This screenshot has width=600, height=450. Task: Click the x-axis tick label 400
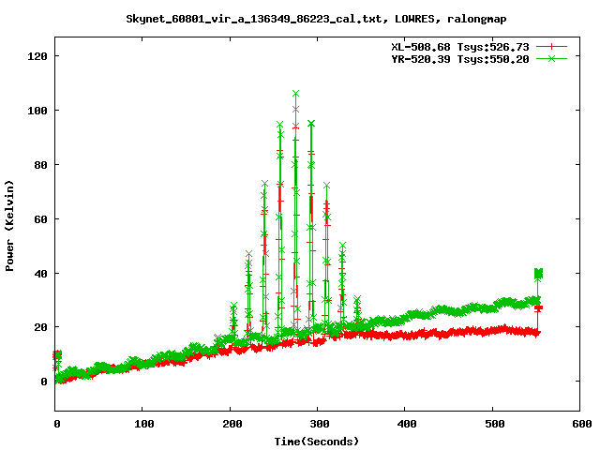click(x=407, y=424)
